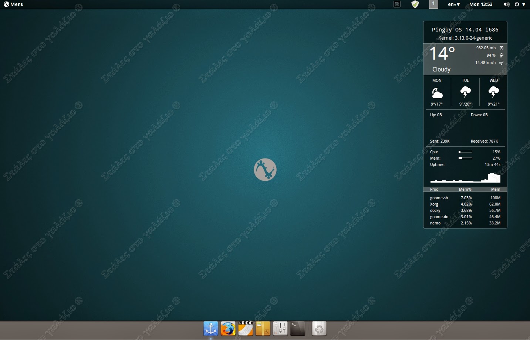Open the orange package archive app in dock
Image resolution: width=530 pixels, height=340 pixels.
tap(263, 329)
